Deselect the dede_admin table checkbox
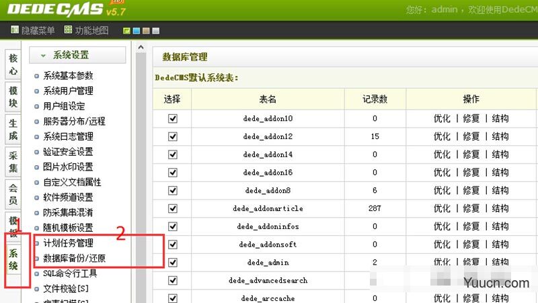 pos(173,262)
